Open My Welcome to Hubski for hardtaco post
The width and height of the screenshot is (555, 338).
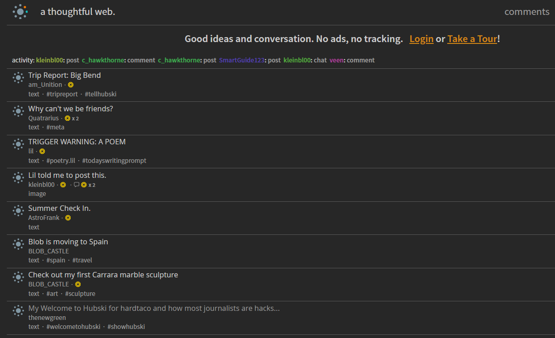[154, 308]
